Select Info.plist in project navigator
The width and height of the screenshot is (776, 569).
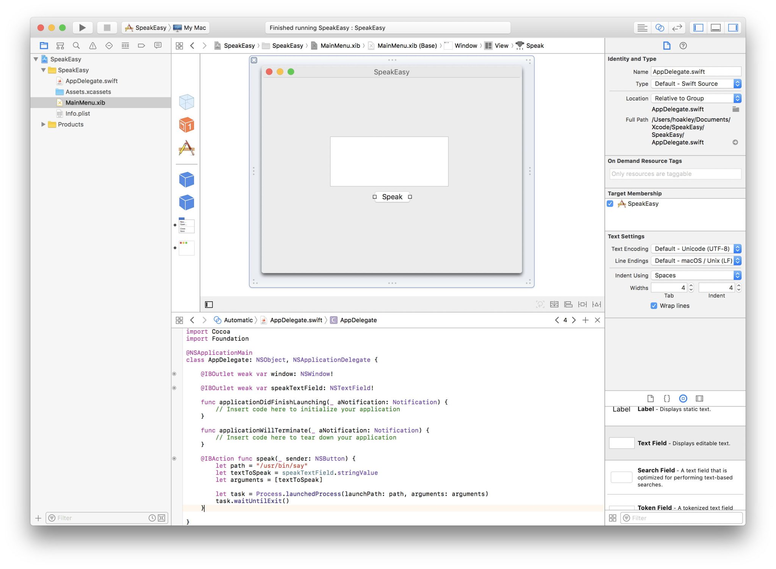78,113
